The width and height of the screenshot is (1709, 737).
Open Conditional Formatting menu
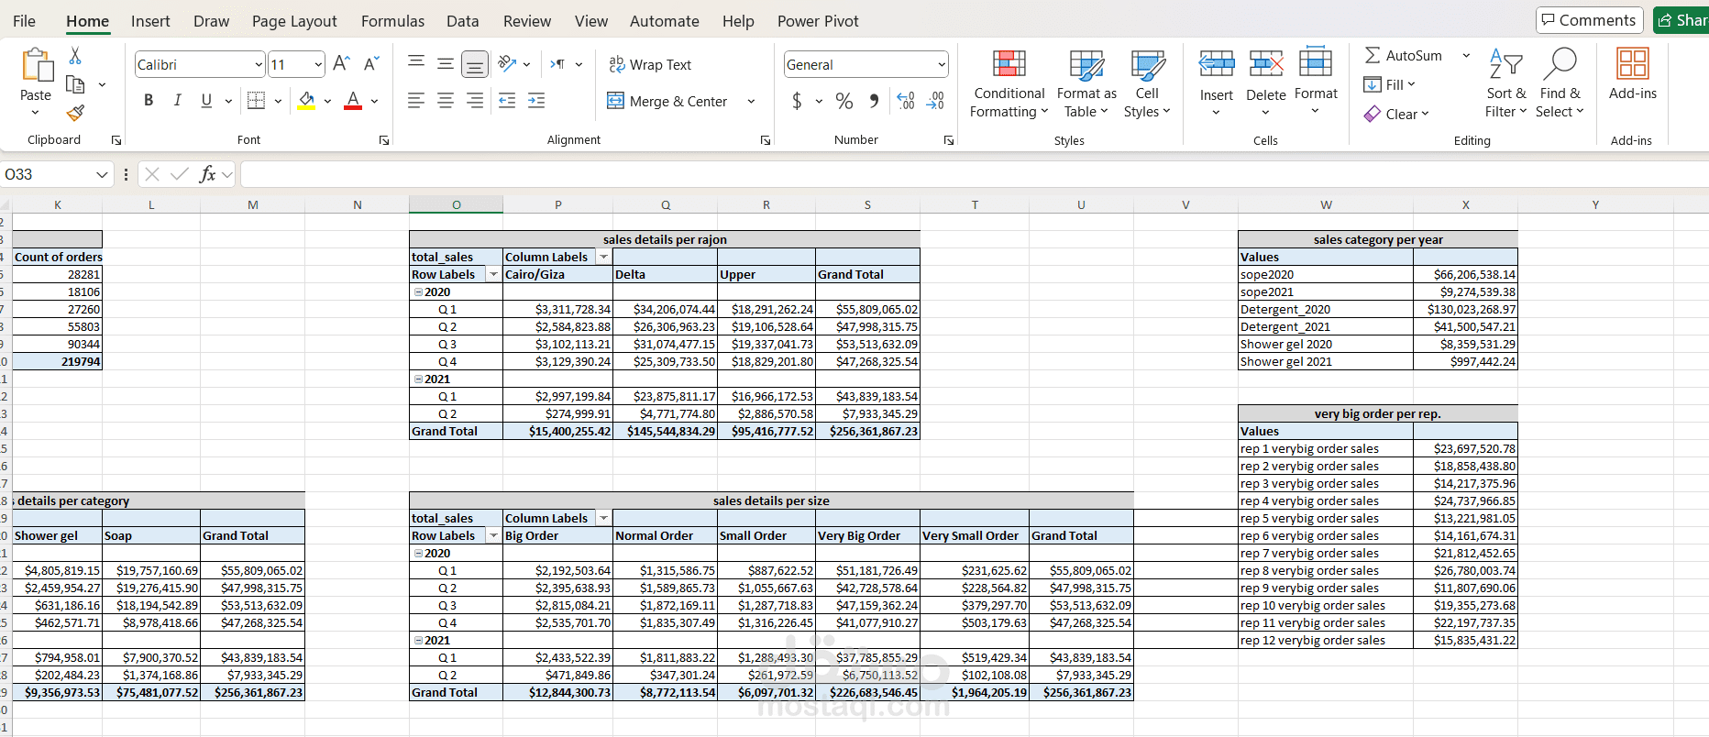coord(1009,84)
